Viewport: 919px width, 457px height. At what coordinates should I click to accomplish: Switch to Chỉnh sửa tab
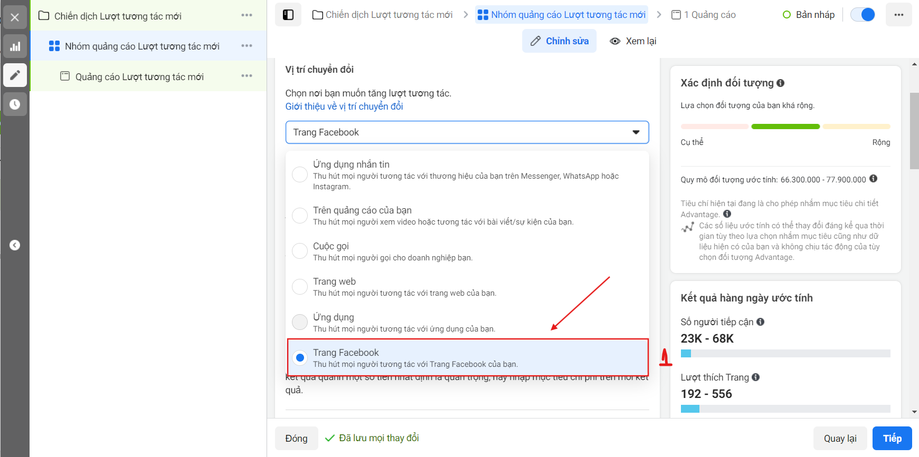coord(560,41)
